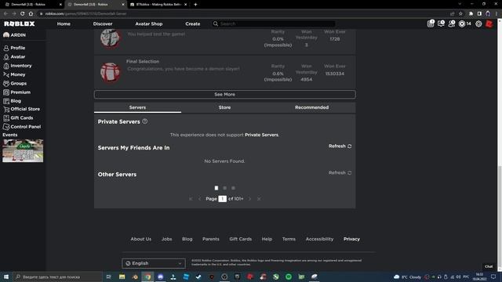Open the Chat panel button

pyautogui.click(x=489, y=266)
